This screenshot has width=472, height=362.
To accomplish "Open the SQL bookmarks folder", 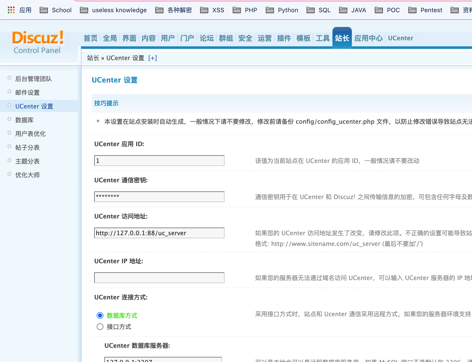I will pyautogui.click(x=318, y=10).
